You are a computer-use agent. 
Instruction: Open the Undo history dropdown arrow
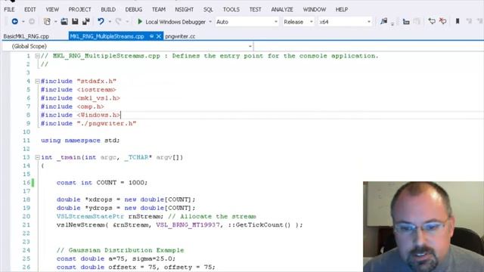coord(110,22)
